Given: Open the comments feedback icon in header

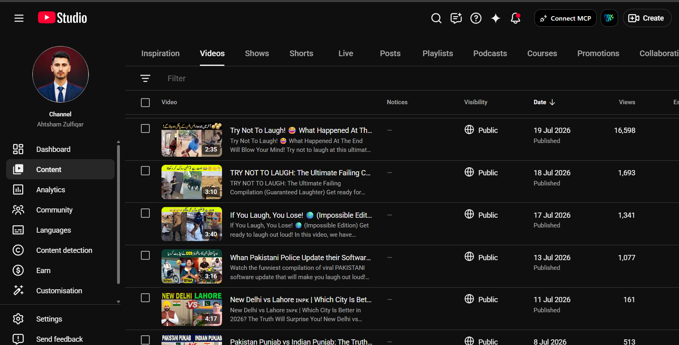Looking at the screenshot, I should [456, 18].
